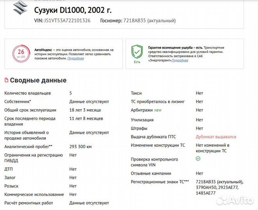The width and height of the screenshot is (258, 210).
Task: Open Подробнее link in the АвтоИндекс card
Action: 76,58
